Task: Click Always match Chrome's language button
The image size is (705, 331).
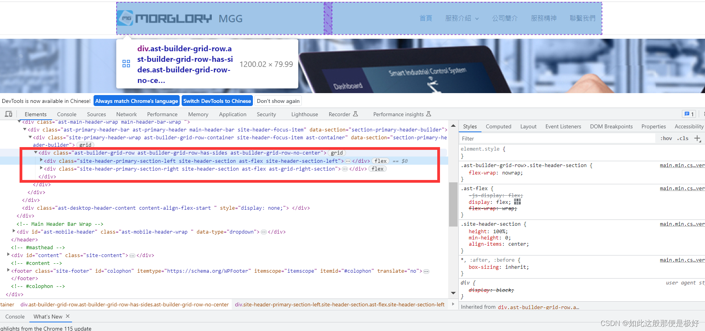Action: [x=137, y=101]
